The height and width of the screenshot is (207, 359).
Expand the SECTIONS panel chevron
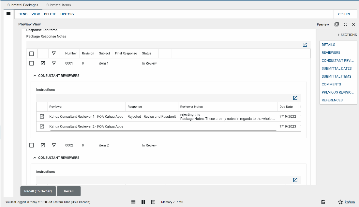(x=338, y=35)
